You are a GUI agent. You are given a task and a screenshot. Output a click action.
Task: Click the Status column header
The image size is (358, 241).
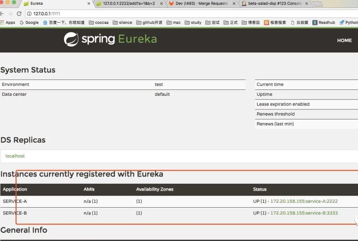pyautogui.click(x=260, y=189)
